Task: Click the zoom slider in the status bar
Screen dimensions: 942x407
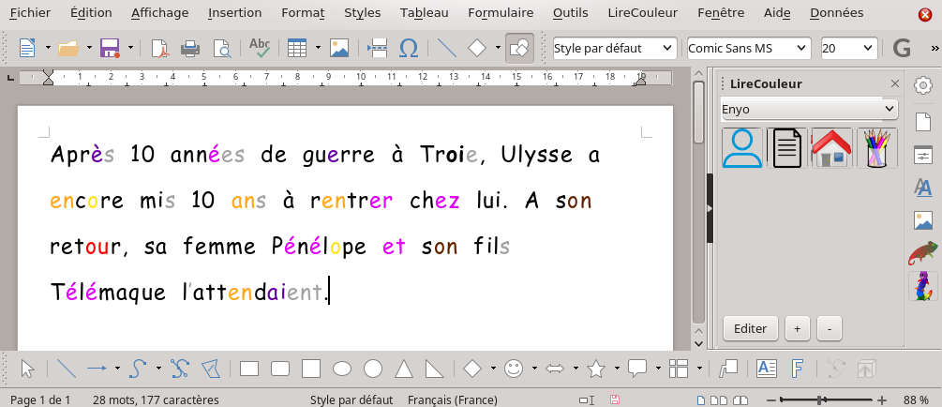Action: pos(820,400)
